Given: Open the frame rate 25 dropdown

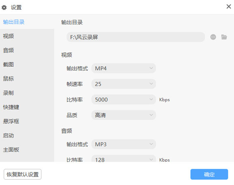Looking at the screenshot, I should (x=123, y=84).
